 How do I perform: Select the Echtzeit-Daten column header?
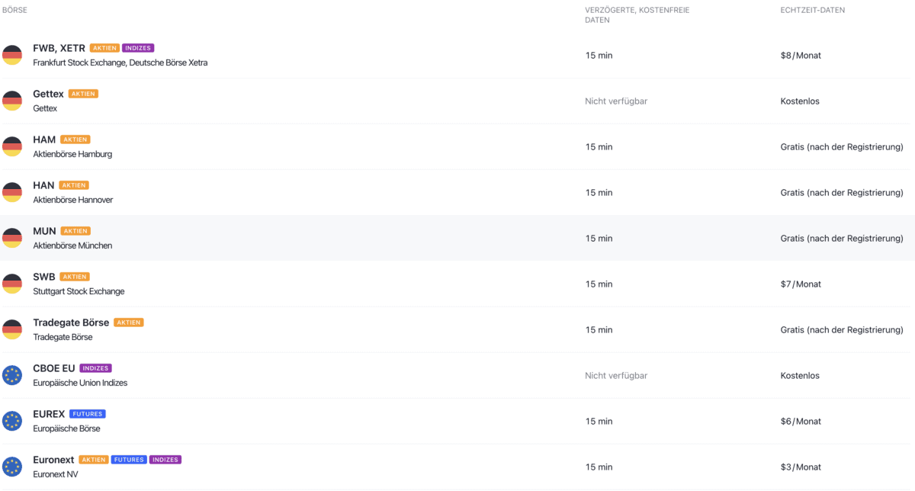(812, 11)
